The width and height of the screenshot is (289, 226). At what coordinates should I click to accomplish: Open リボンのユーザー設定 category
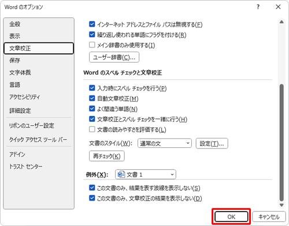pos(39,126)
